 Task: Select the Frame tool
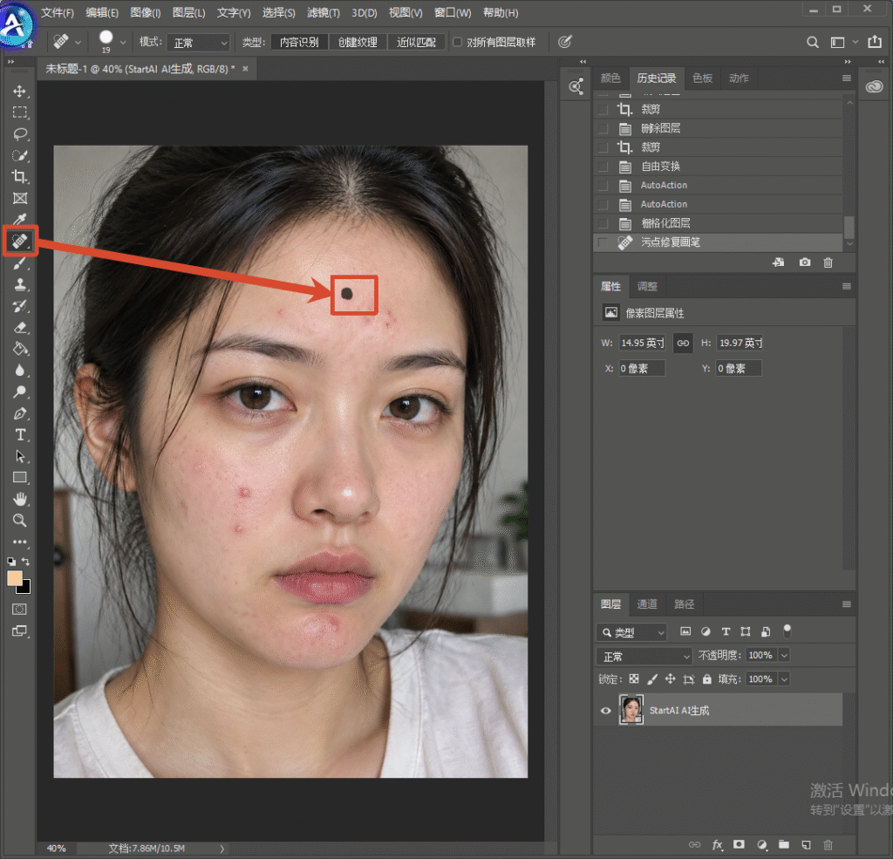[20, 198]
